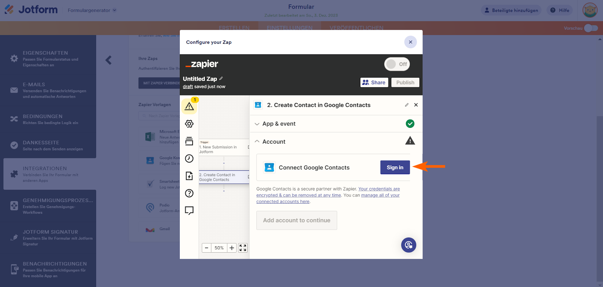Screen dimensions: 603x287
Task: Click the Formular title text
Action: [301, 7]
